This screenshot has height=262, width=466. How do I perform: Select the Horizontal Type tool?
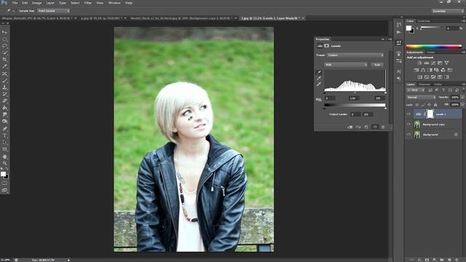point(4,135)
